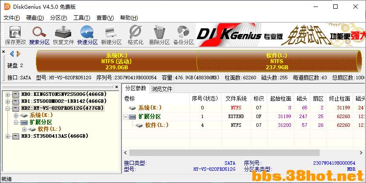Image resolution: width=366 pixels, height=183 pixels.
Task: Select 扩展分区 row in partition table
Action: 244,116
